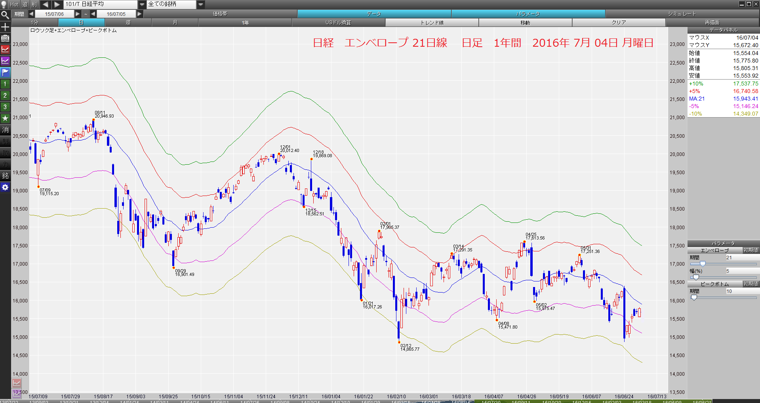760x403 pixels.
Task: Click the 詳 detail sidebar button
Action: tap(5, 141)
